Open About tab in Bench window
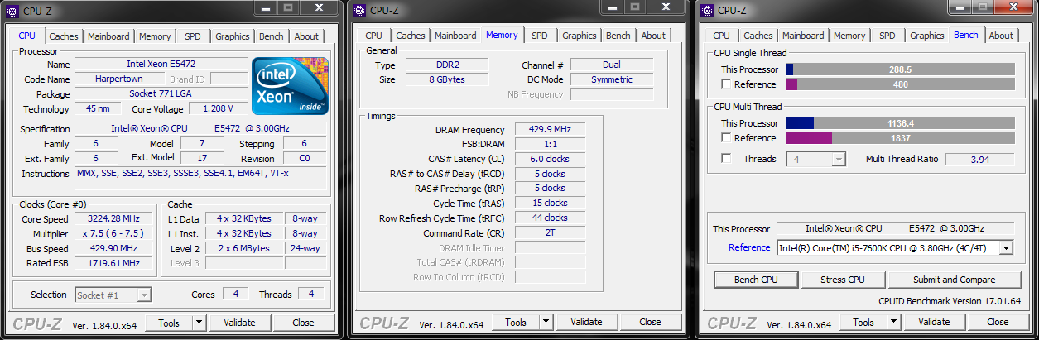Image resolution: width=1039 pixels, height=340 pixels. click(x=1001, y=36)
